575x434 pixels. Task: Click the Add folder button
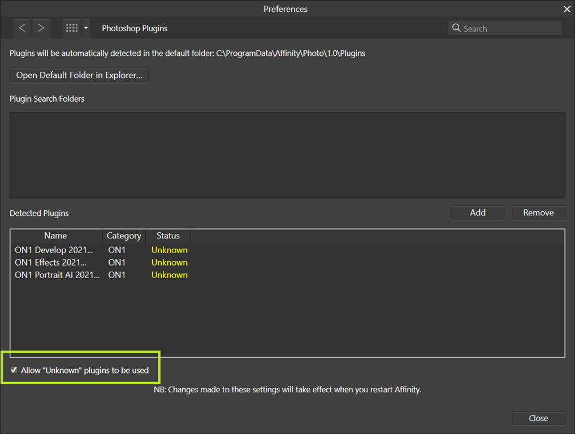(477, 212)
